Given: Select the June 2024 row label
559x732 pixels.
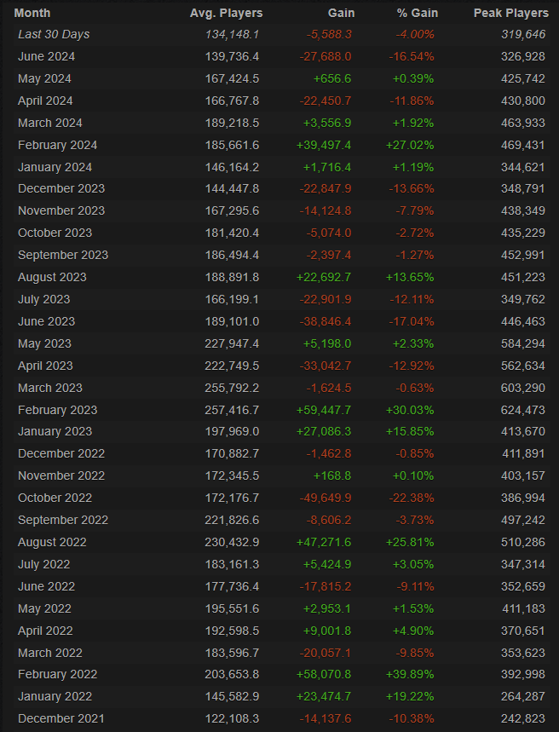Looking at the screenshot, I should [46, 56].
